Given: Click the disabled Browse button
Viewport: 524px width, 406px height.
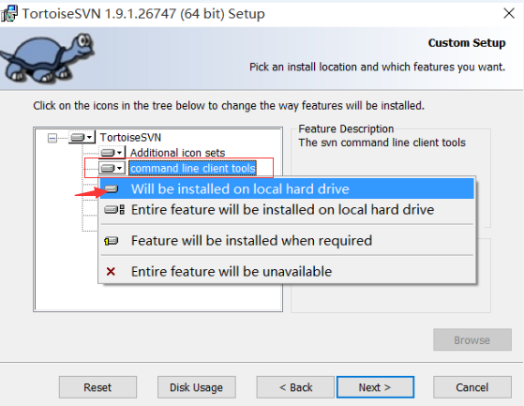Looking at the screenshot, I should click(472, 339).
